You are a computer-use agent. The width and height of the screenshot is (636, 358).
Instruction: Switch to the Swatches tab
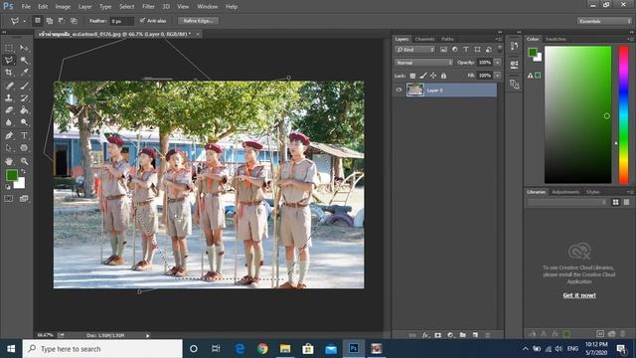(556, 39)
